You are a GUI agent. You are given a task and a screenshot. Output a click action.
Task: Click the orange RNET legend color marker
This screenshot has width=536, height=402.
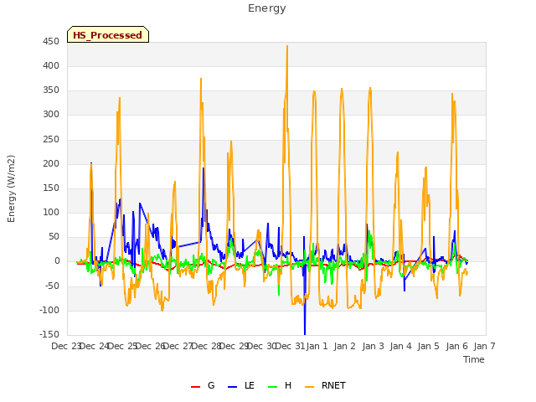309,387
